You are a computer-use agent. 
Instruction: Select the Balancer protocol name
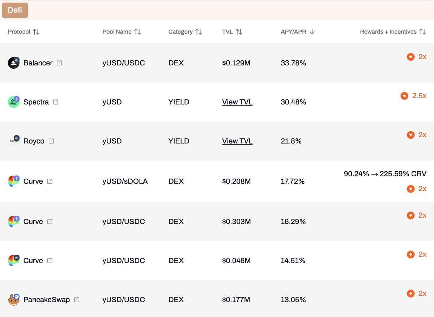(x=38, y=63)
